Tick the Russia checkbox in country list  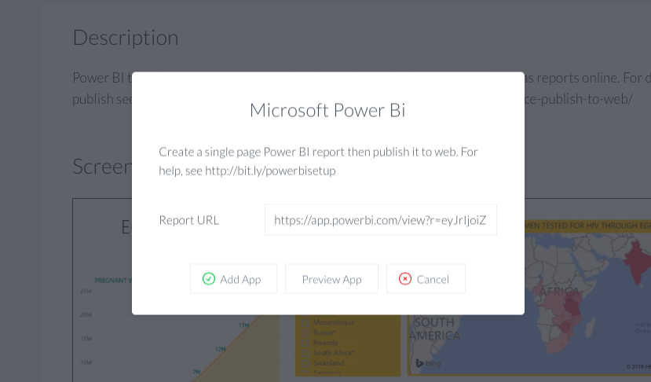[305, 332]
